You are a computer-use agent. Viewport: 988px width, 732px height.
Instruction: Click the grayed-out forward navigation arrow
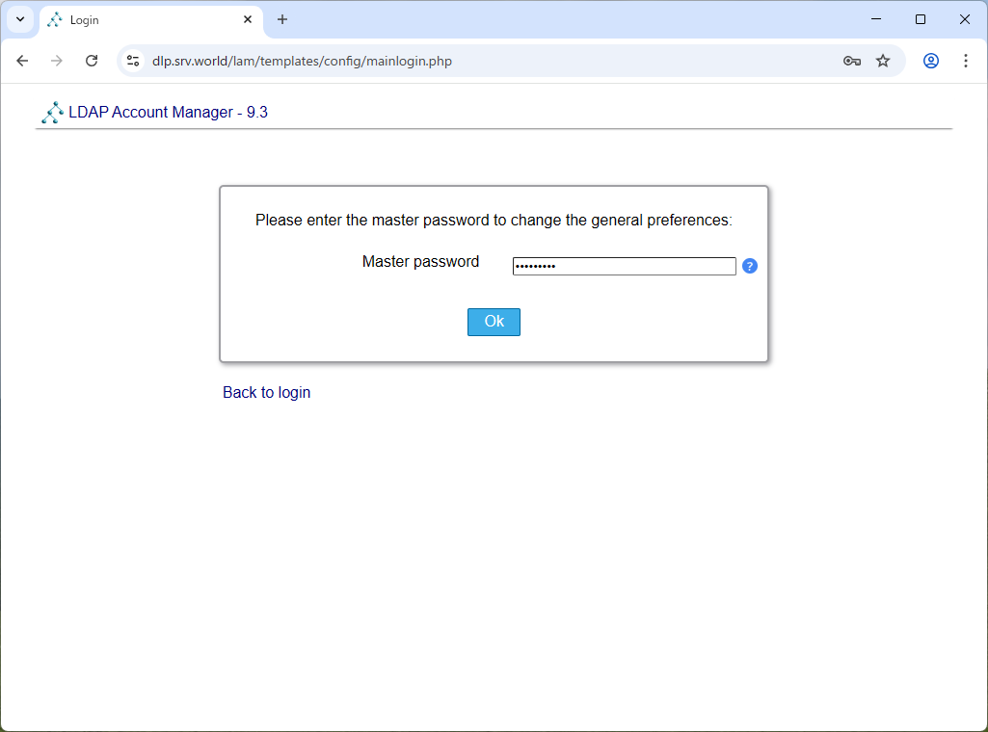click(x=57, y=60)
